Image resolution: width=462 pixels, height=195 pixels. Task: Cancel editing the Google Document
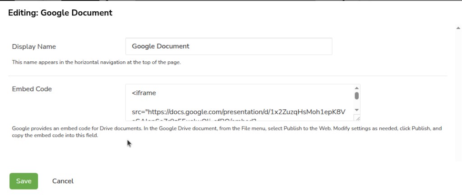[63, 181]
